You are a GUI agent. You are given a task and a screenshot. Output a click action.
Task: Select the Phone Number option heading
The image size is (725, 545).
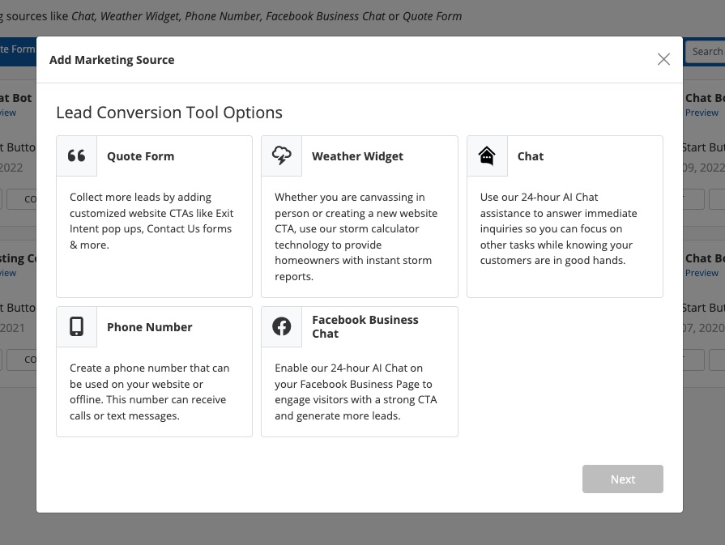click(150, 327)
